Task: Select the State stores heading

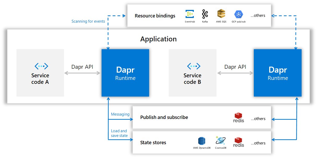Action: point(153,142)
